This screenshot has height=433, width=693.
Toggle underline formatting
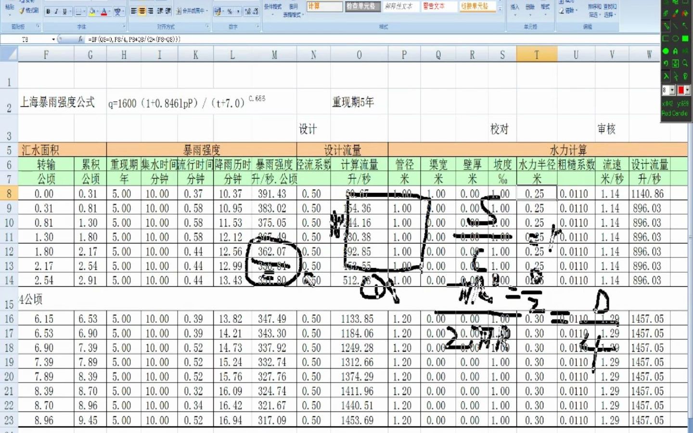(64, 11)
